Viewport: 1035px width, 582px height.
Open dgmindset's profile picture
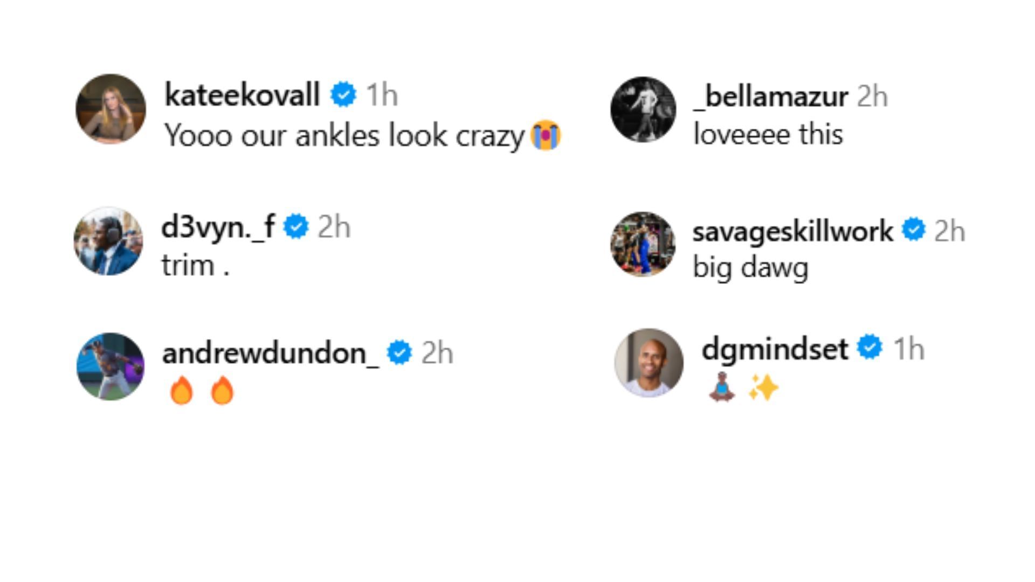click(x=648, y=363)
